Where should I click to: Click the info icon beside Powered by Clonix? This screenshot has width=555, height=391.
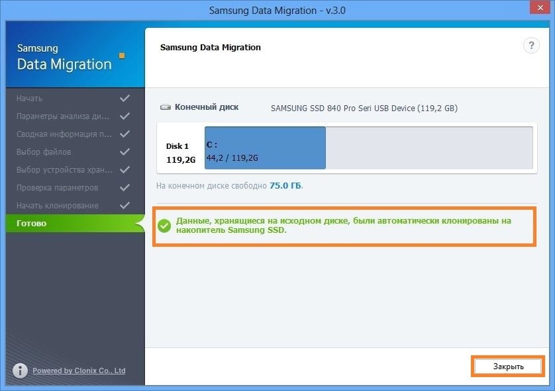click(x=21, y=370)
